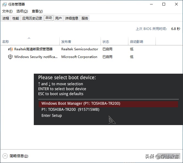Viewport: 183px width, 163px height.
Task: Switch to the 性能 tab
Action: (16, 18)
